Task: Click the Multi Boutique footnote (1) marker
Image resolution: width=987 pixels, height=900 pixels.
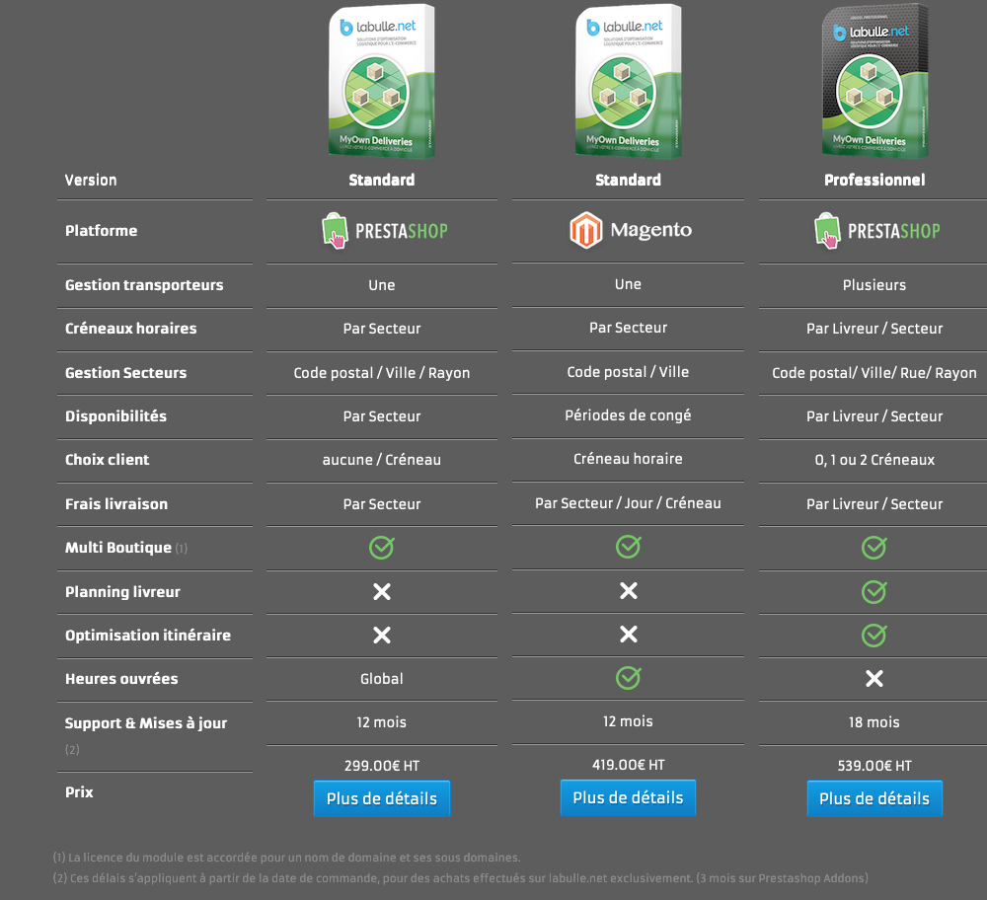Action: pos(182,548)
